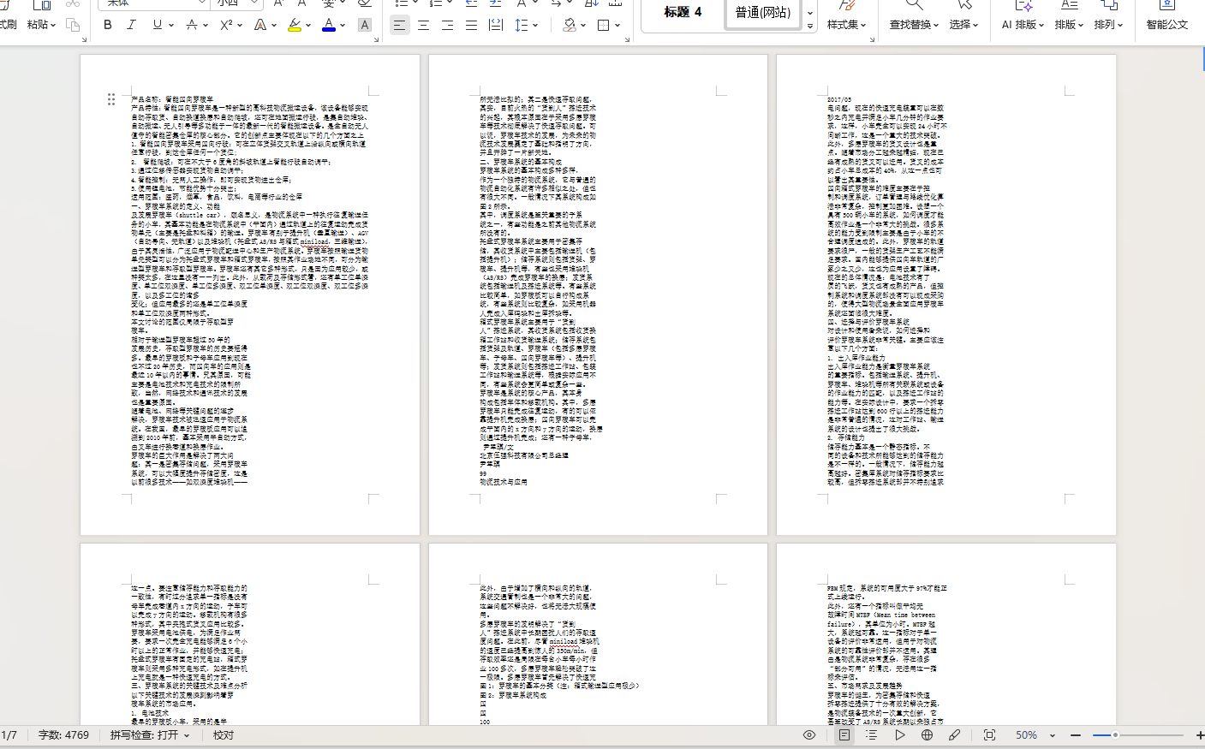Toggle italic formatting

point(131,25)
